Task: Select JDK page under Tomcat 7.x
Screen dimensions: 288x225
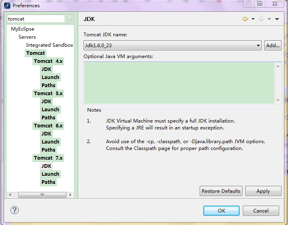Action: [46, 166]
